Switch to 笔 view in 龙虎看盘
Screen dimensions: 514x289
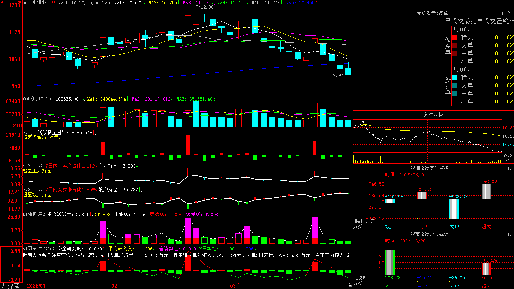[x=510, y=13]
